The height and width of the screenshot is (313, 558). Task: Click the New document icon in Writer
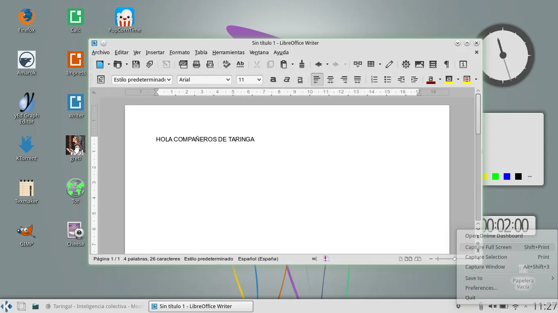click(x=100, y=64)
